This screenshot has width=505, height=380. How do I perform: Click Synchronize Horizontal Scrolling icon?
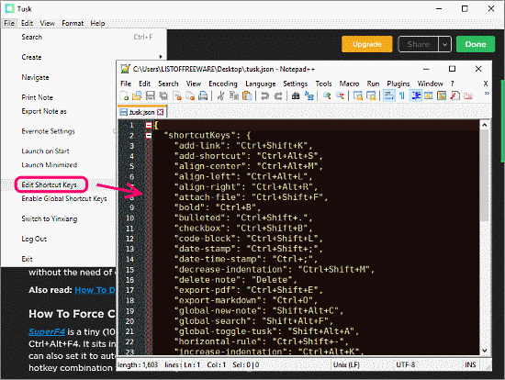[x=371, y=95]
